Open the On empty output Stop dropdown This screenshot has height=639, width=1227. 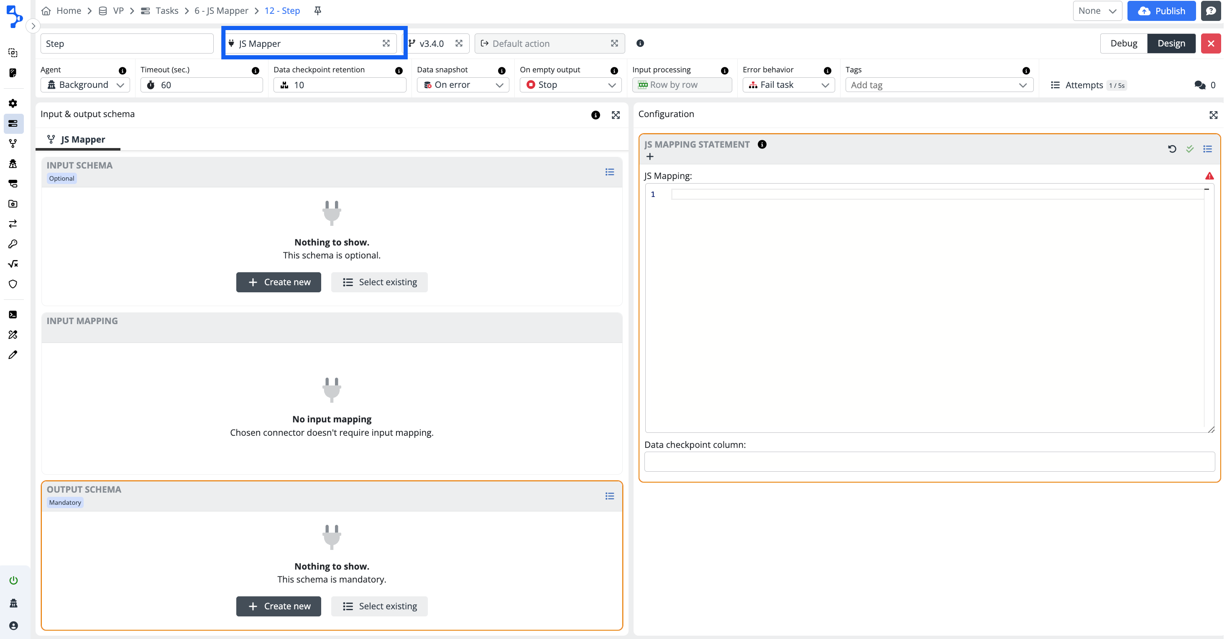tap(570, 85)
